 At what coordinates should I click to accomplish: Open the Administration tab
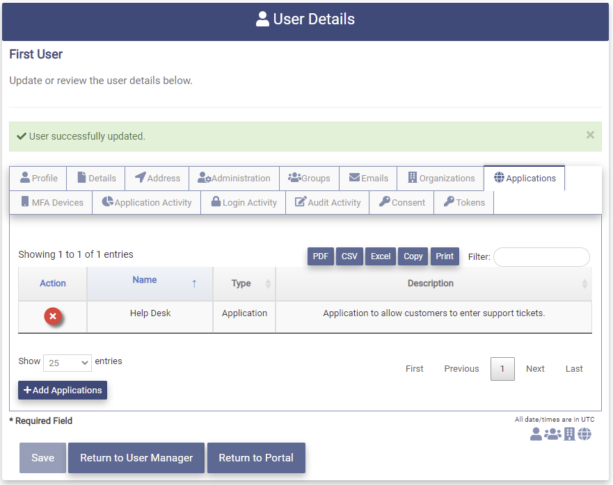pyautogui.click(x=234, y=178)
